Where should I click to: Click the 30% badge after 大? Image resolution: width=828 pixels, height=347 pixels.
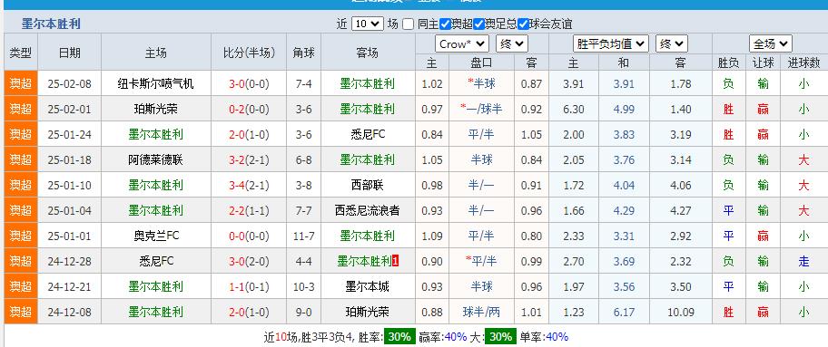pyautogui.click(x=500, y=336)
